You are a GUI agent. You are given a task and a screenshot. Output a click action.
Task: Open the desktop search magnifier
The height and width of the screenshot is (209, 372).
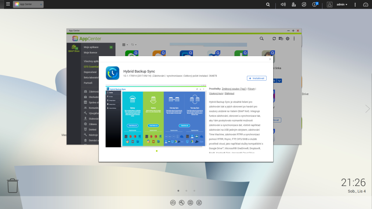tap(268, 4)
